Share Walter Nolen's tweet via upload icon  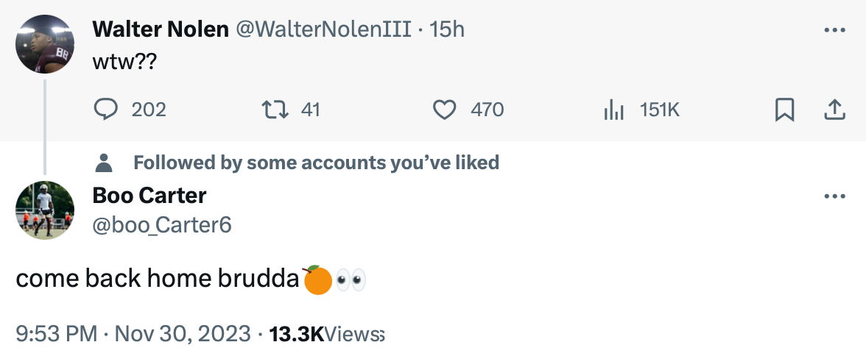tap(833, 110)
